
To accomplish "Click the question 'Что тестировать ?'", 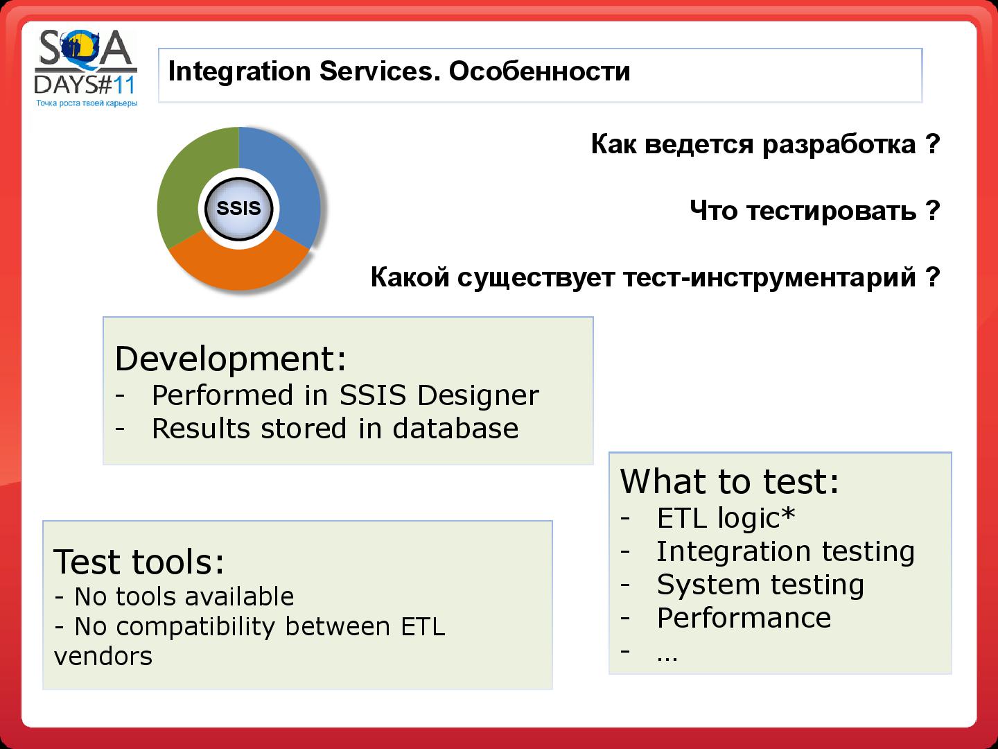I will (x=815, y=210).
